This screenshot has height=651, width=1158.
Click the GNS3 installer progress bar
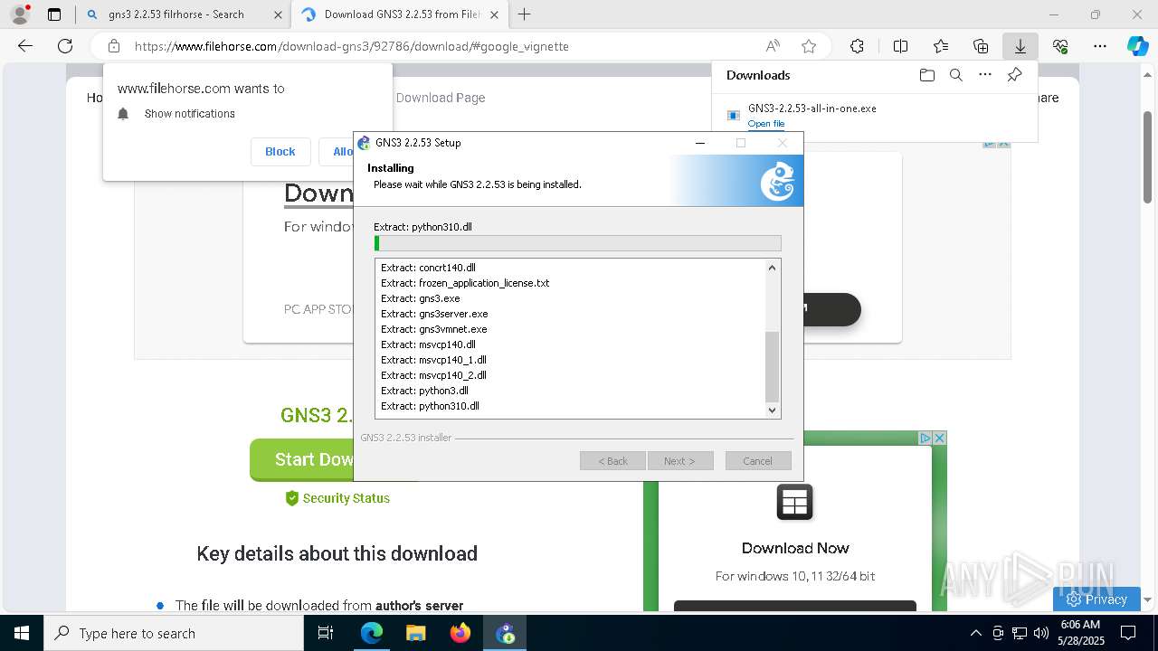577,243
